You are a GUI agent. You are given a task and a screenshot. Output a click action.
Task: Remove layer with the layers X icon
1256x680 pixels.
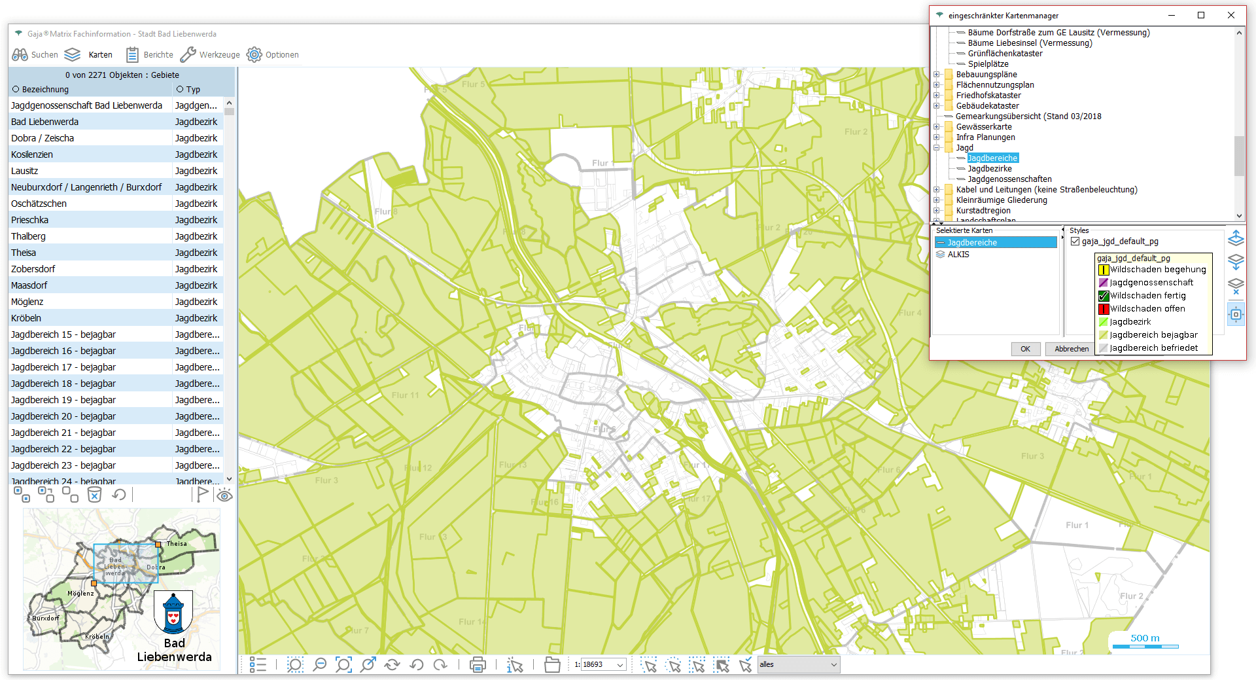tap(1236, 286)
